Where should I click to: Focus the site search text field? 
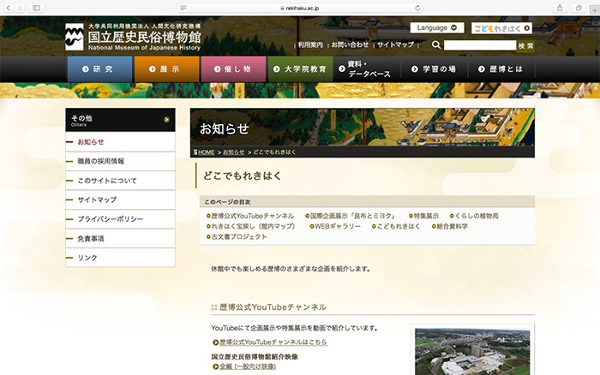point(480,45)
